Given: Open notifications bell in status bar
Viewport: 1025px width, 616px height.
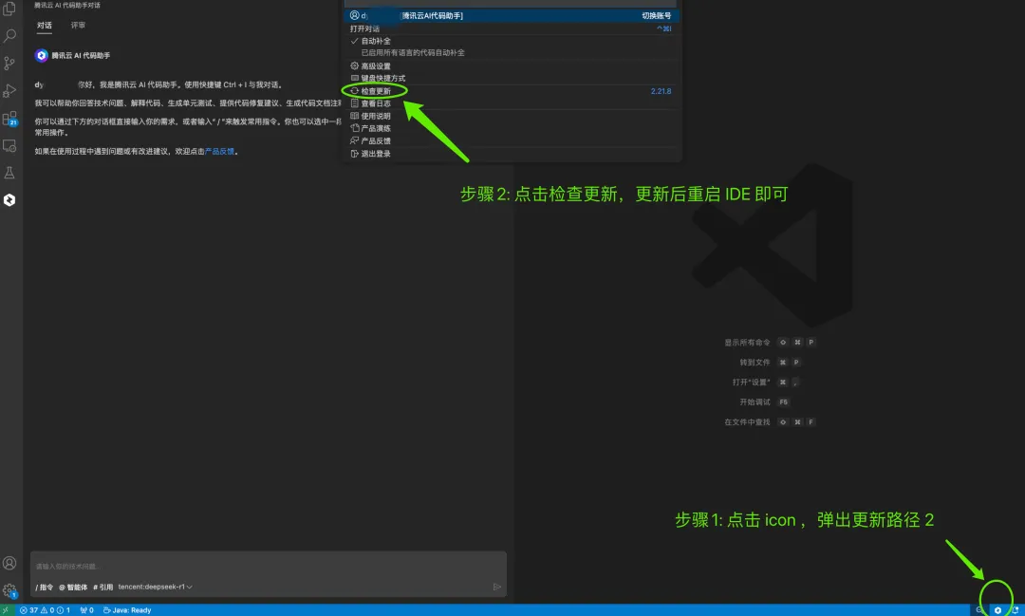Looking at the screenshot, I should 1016,610.
